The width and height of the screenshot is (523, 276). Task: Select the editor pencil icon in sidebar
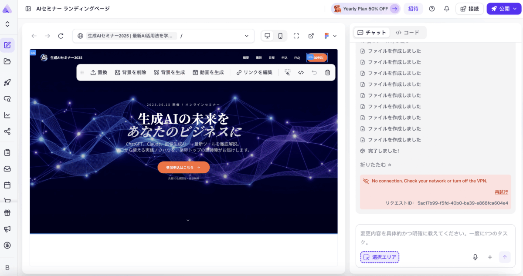click(7, 45)
